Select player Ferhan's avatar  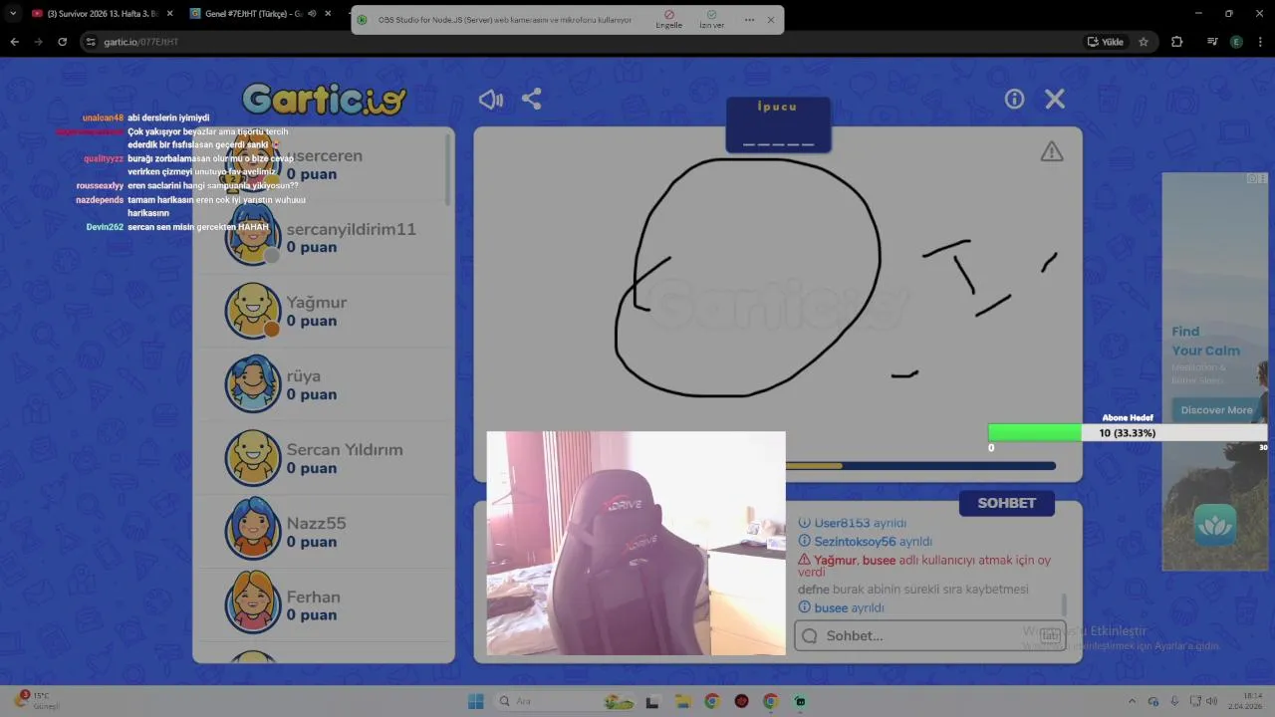click(x=252, y=604)
